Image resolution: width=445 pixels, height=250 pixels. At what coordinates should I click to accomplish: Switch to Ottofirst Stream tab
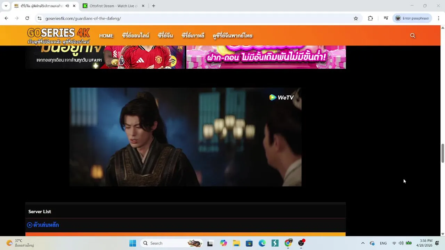click(x=114, y=6)
